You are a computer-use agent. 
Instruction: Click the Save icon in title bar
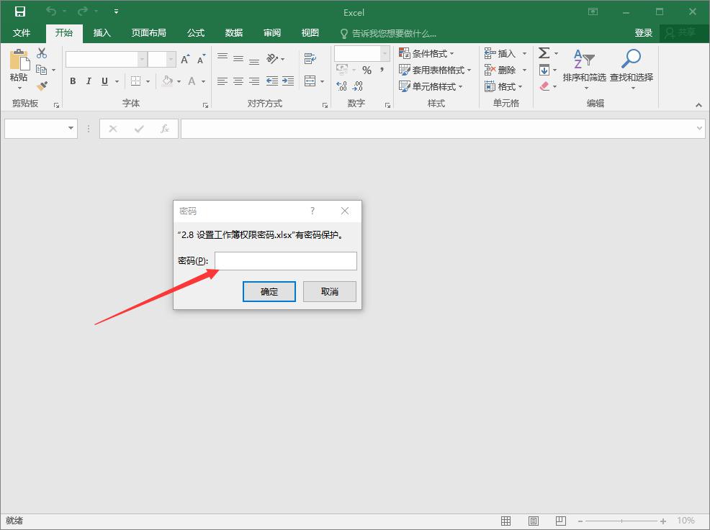click(x=20, y=12)
